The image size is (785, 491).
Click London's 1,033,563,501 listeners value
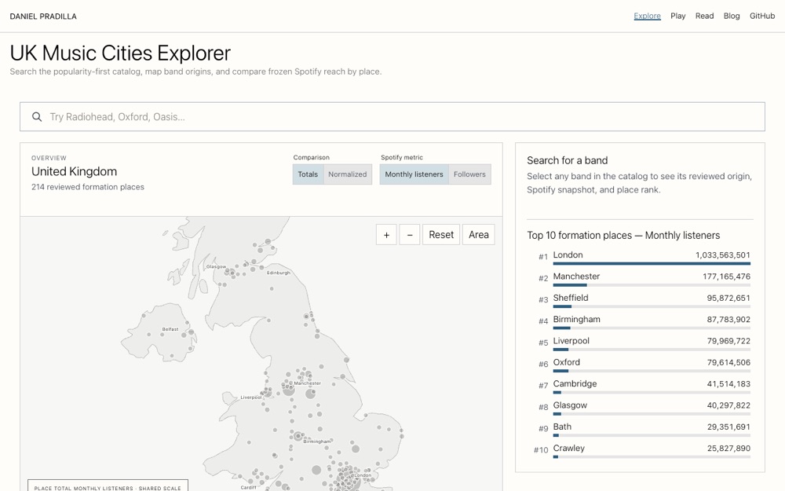click(722, 255)
